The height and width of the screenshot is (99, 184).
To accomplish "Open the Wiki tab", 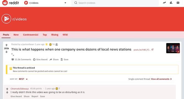I will coord(65,35).
